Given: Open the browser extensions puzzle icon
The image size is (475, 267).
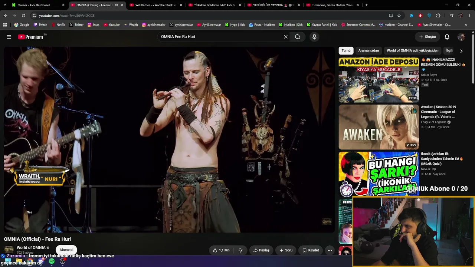Looking at the screenshot, I should pyautogui.click(x=438, y=16).
